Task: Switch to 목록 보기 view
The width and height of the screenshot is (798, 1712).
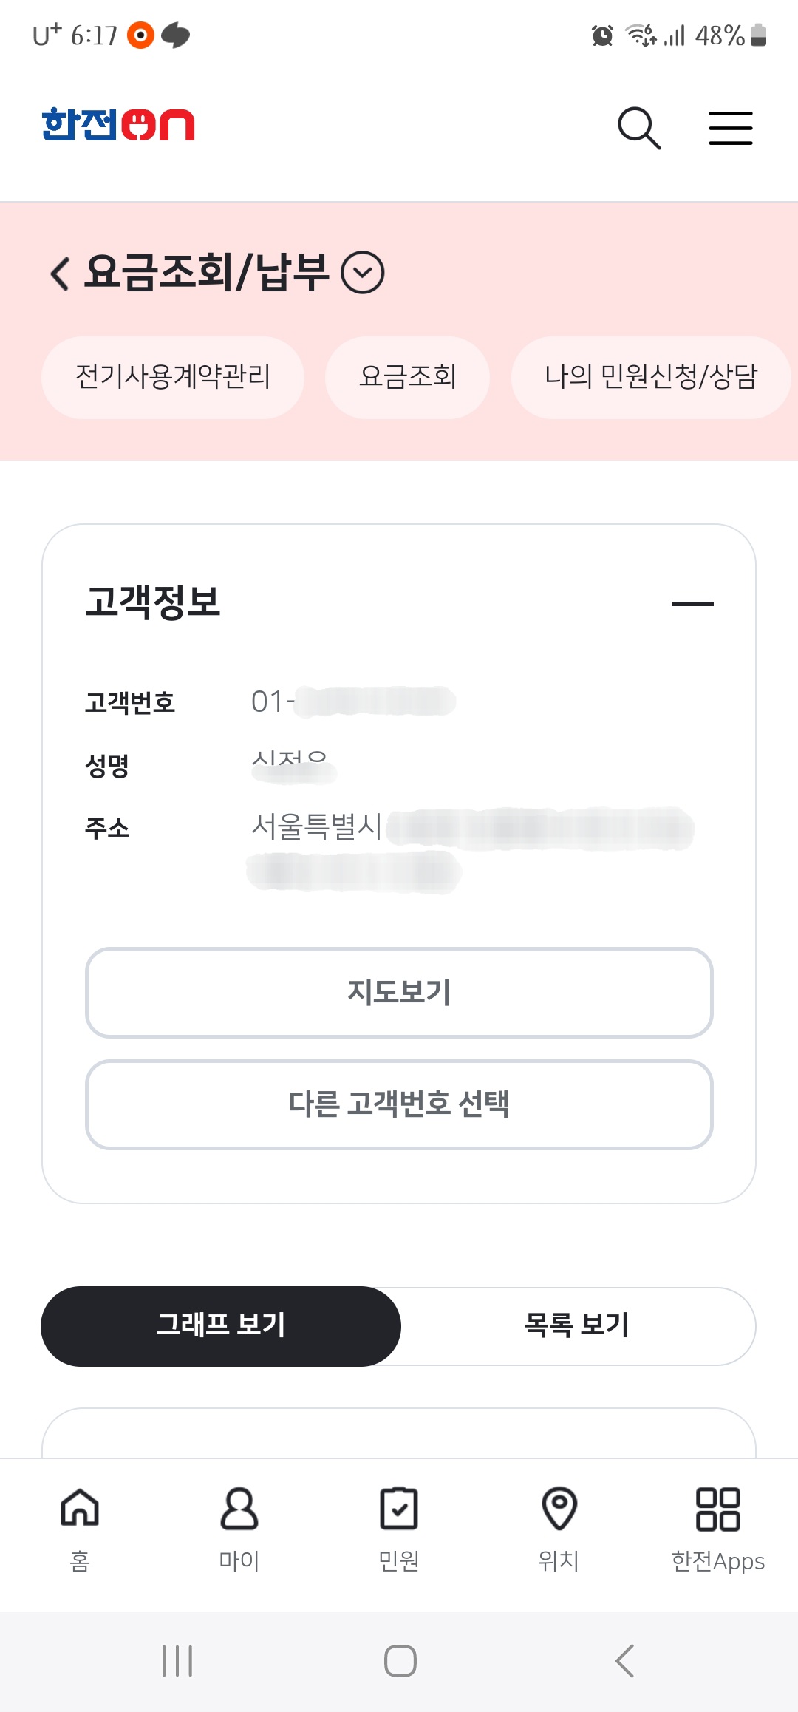Action: pos(576,1326)
